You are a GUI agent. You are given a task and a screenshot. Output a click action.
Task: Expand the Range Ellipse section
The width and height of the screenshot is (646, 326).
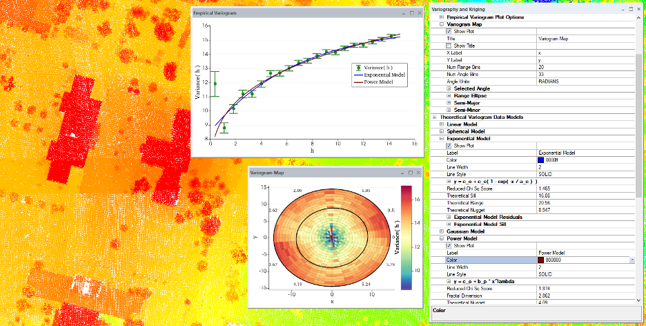[448, 95]
